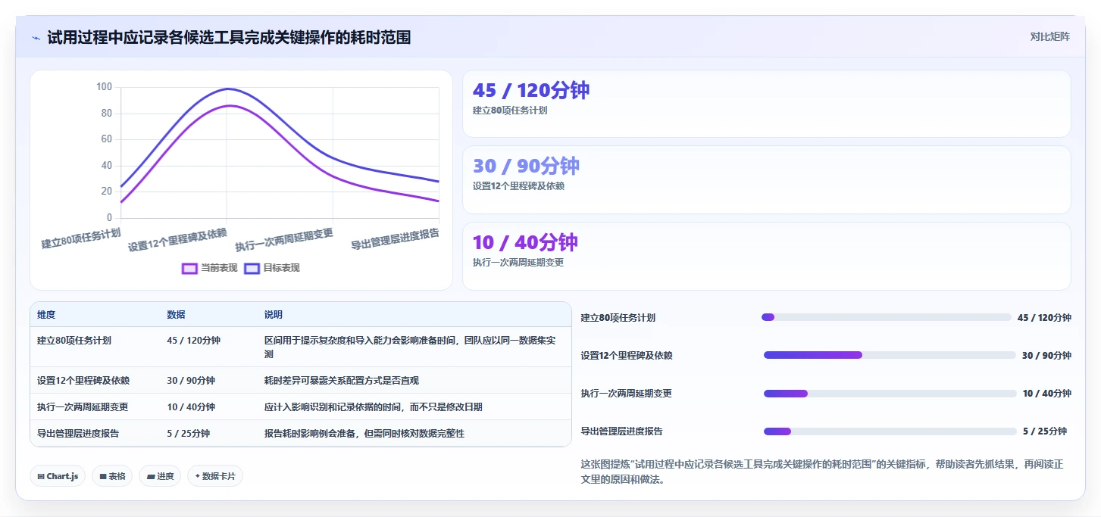Select the 10 / 40分钟 data card

766,256
